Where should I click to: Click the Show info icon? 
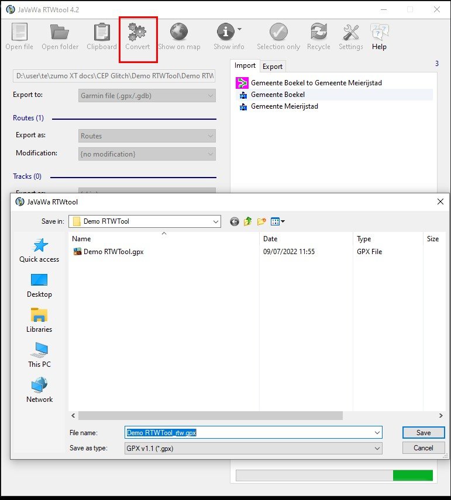point(226,32)
